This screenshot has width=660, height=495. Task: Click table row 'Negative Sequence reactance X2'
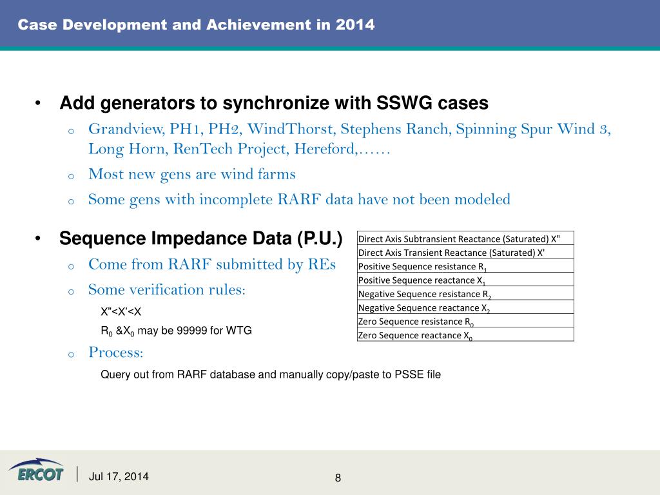(x=465, y=307)
